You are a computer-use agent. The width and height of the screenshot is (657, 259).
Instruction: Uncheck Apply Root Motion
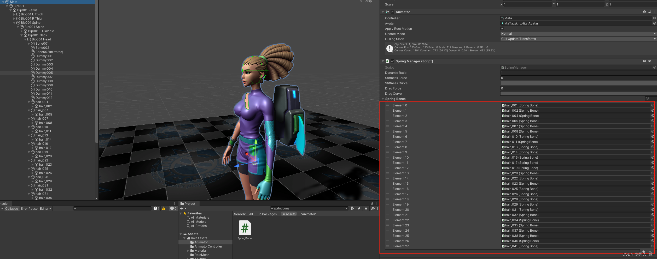502,28
